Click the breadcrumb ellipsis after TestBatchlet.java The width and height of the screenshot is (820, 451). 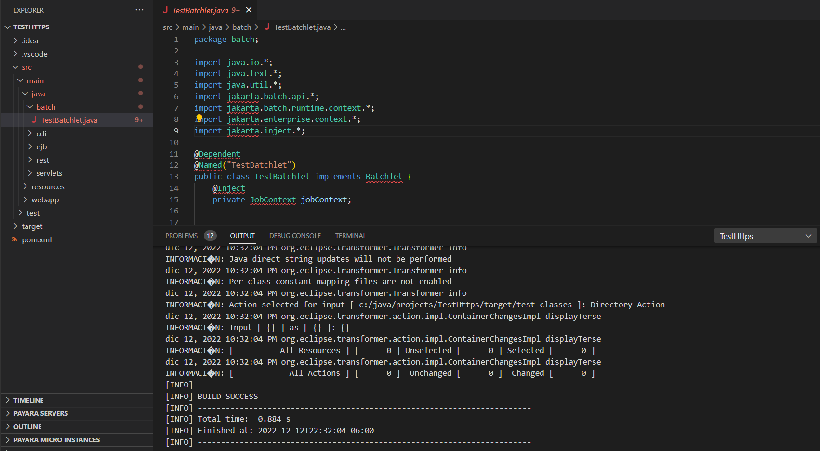[x=343, y=27]
